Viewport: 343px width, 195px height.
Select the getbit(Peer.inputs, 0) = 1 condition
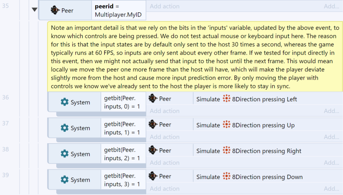(123, 102)
